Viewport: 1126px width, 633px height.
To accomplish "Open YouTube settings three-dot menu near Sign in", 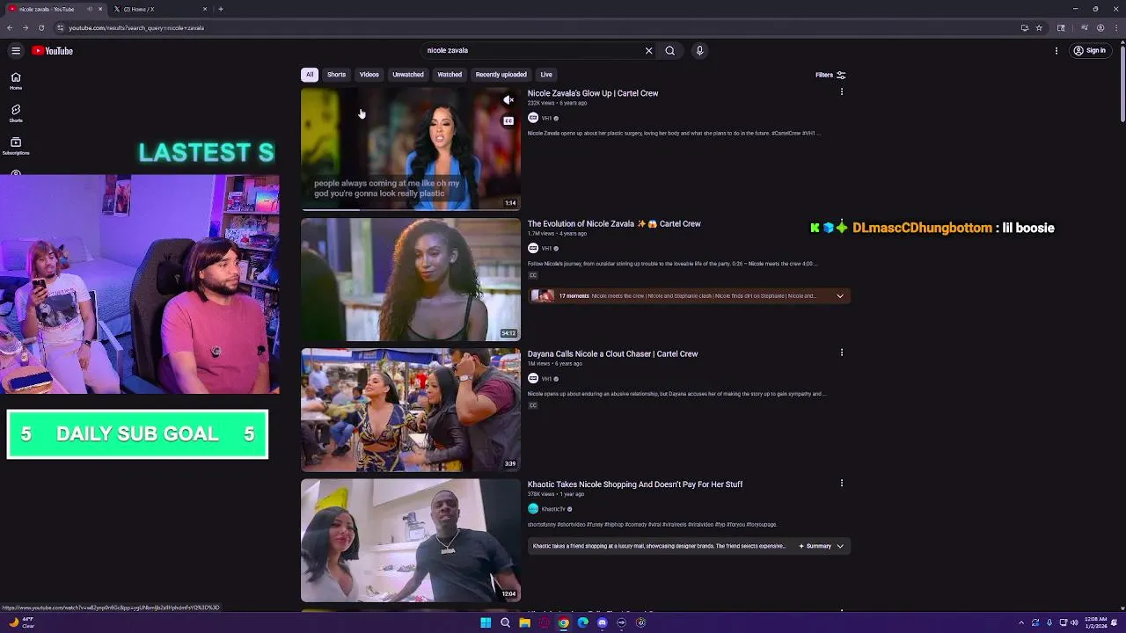I will [x=1057, y=51].
